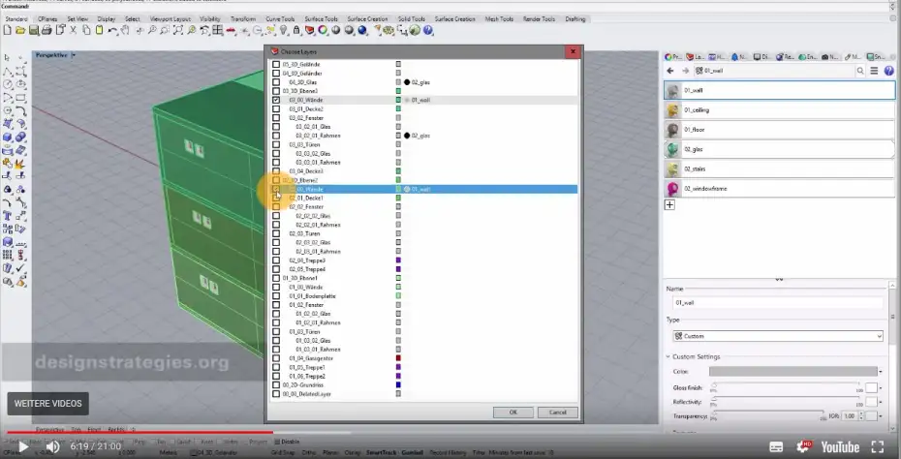Click the Cut scissors icon

[x=74, y=30]
